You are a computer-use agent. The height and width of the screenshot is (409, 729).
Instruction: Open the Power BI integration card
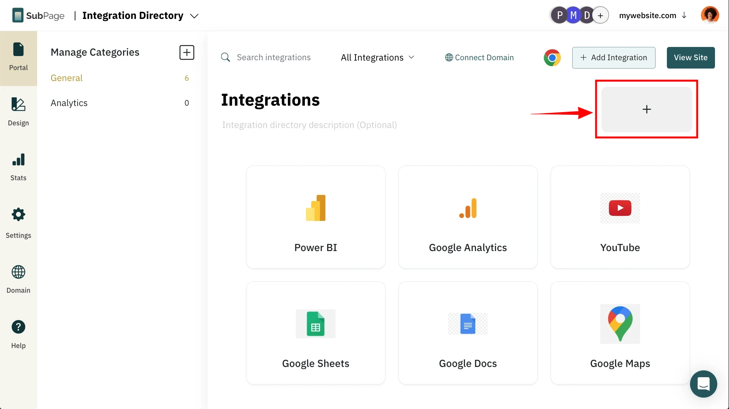tap(316, 217)
